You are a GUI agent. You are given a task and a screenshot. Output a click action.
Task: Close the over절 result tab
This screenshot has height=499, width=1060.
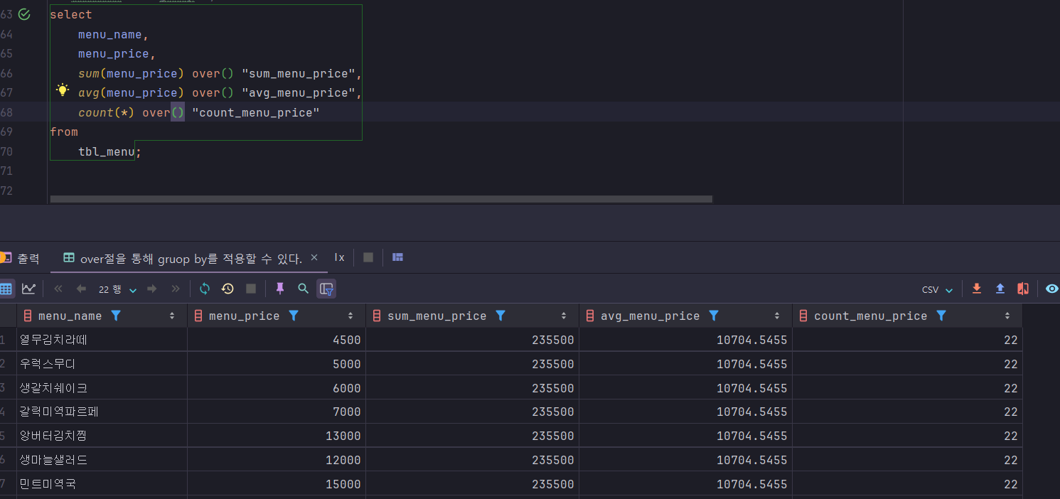click(314, 257)
